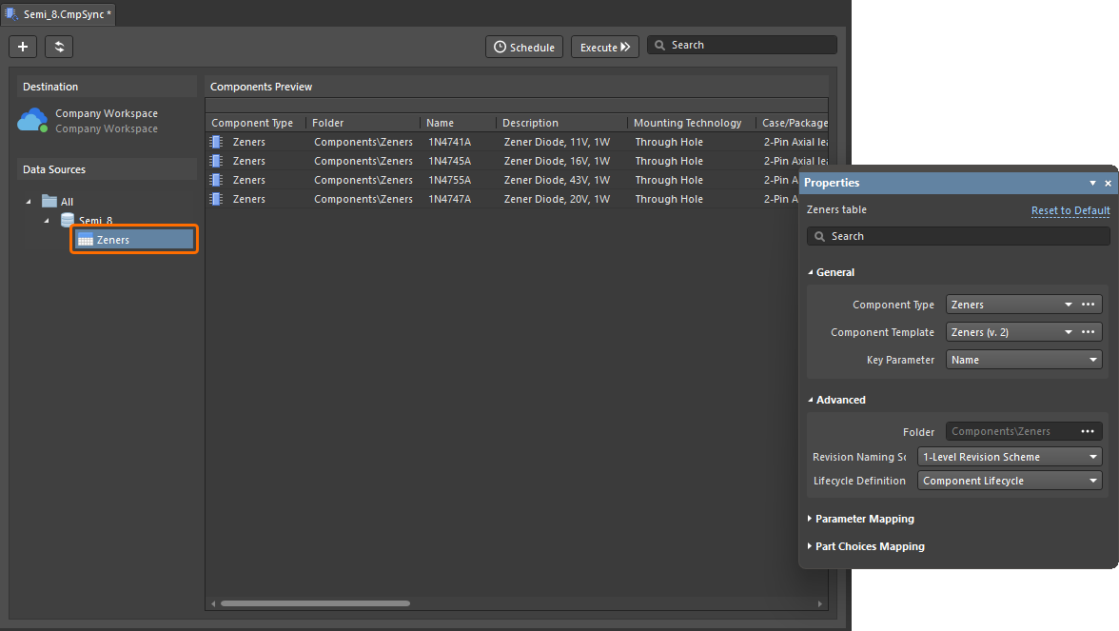Click the add data source plus icon

tap(23, 47)
